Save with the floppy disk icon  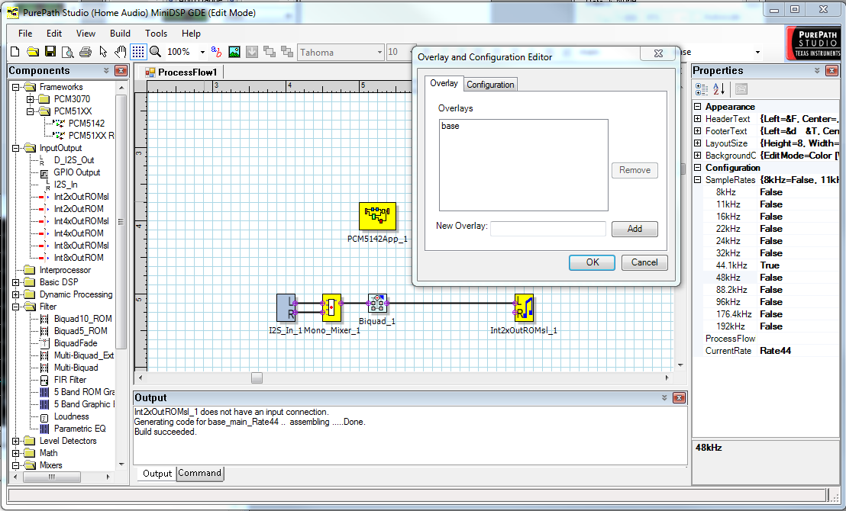click(x=50, y=52)
